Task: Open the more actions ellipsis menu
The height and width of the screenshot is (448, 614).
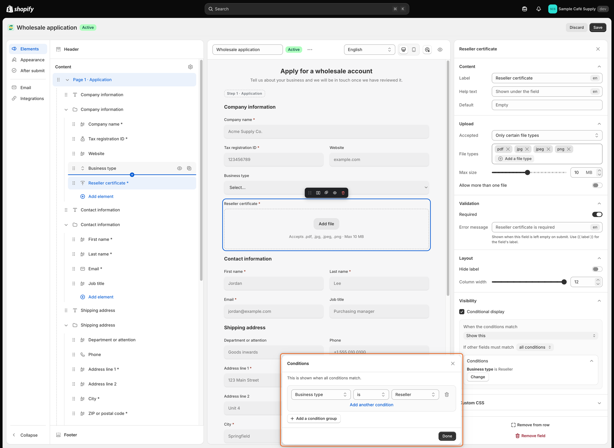Action: [x=310, y=50]
